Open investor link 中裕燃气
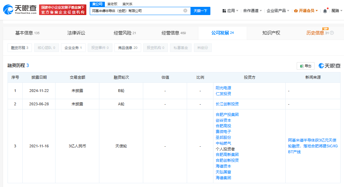 (223, 143)
